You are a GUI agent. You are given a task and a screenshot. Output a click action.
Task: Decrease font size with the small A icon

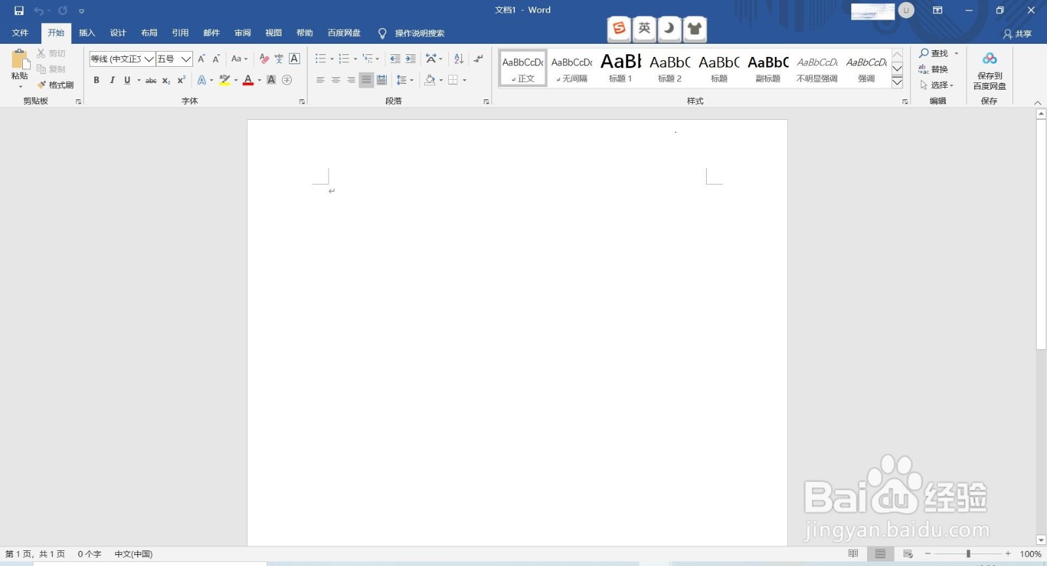pos(216,59)
